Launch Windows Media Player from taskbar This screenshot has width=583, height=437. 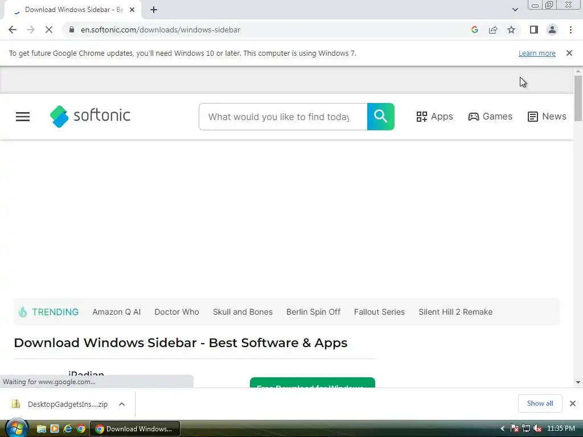point(55,429)
